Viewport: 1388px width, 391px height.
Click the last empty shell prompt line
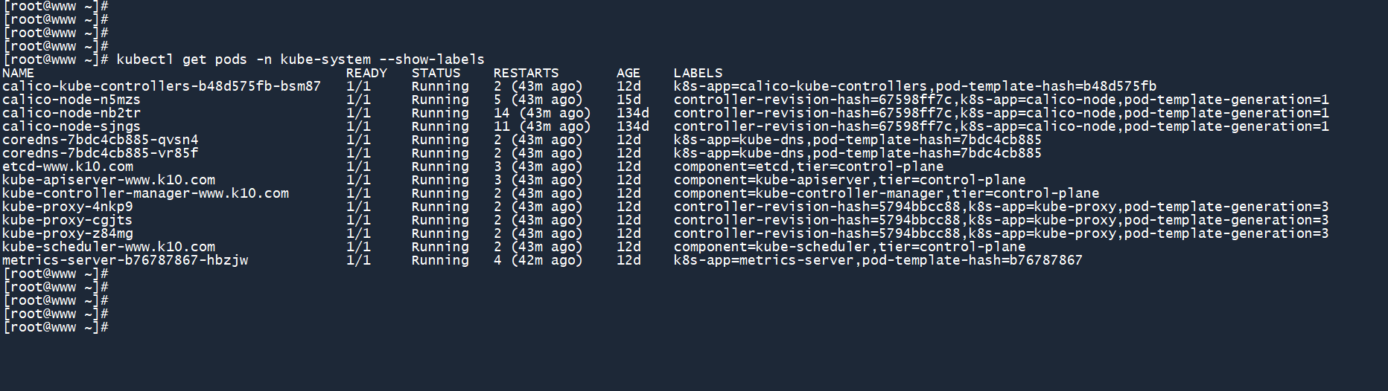pos(57,327)
